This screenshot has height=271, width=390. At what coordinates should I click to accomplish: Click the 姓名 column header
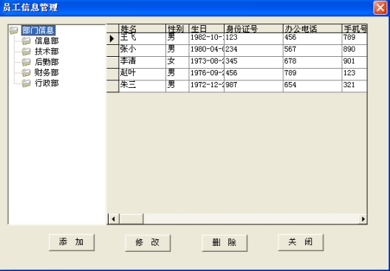pyautogui.click(x=143, y=29)
